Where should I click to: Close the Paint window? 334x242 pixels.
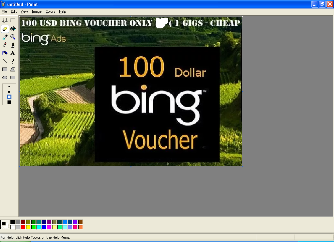[330, 4]
